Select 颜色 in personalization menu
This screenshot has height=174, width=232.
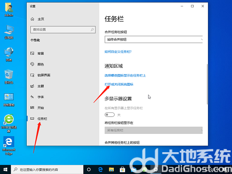41,64
